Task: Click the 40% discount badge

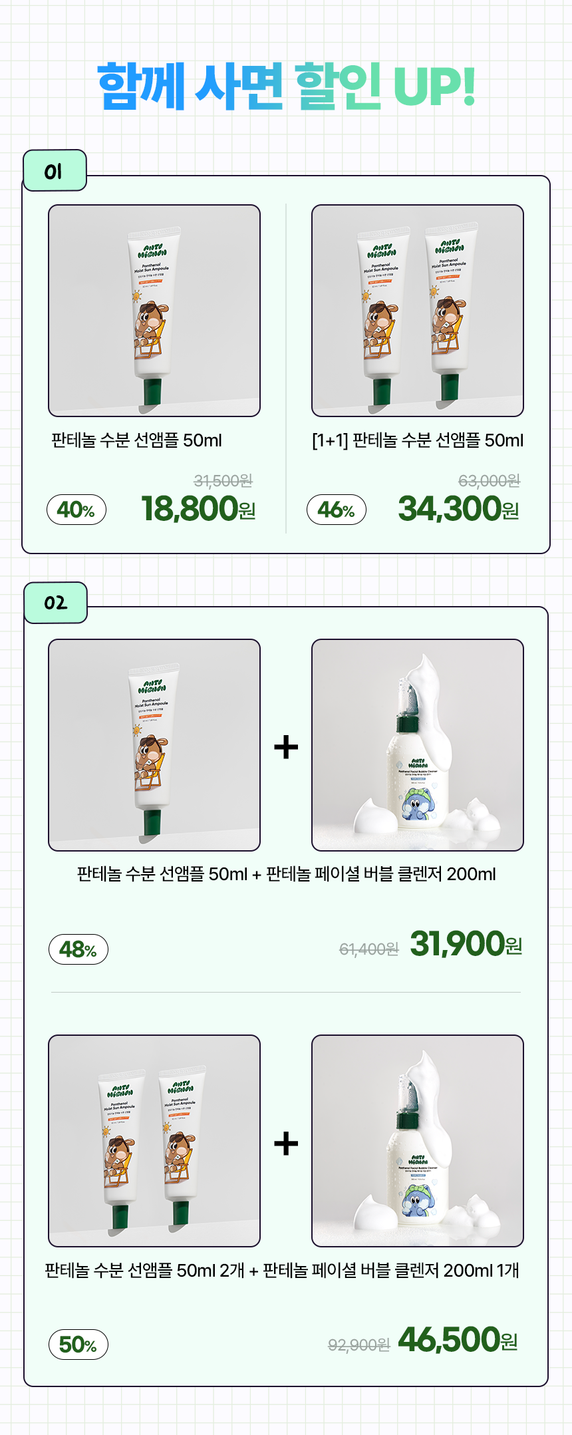Action: point(76,510)
